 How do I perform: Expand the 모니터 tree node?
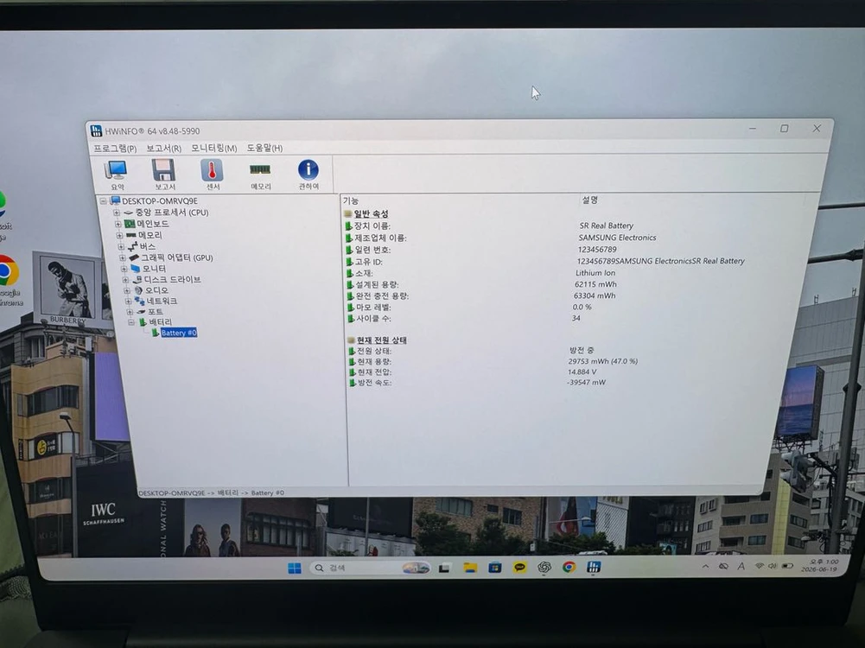[124, 269]
